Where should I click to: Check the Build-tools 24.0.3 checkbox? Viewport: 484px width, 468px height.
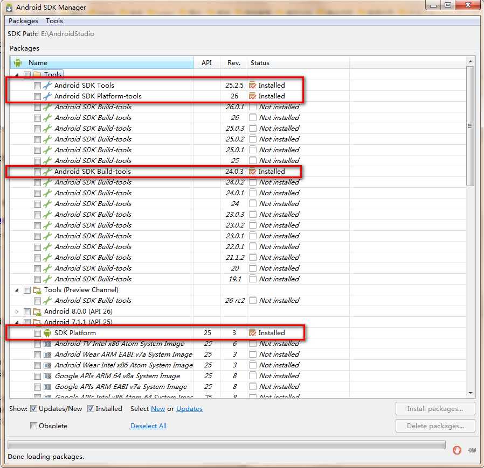pos(37,172)
